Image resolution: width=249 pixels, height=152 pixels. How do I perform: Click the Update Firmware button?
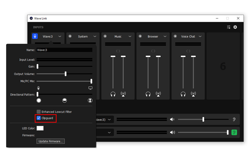[50, 141]
